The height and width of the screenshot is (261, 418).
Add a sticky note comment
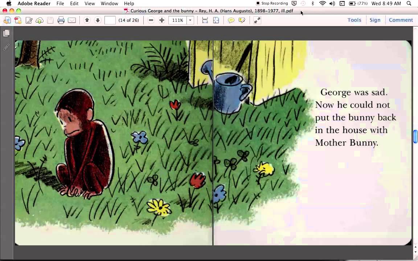[231, 20]
